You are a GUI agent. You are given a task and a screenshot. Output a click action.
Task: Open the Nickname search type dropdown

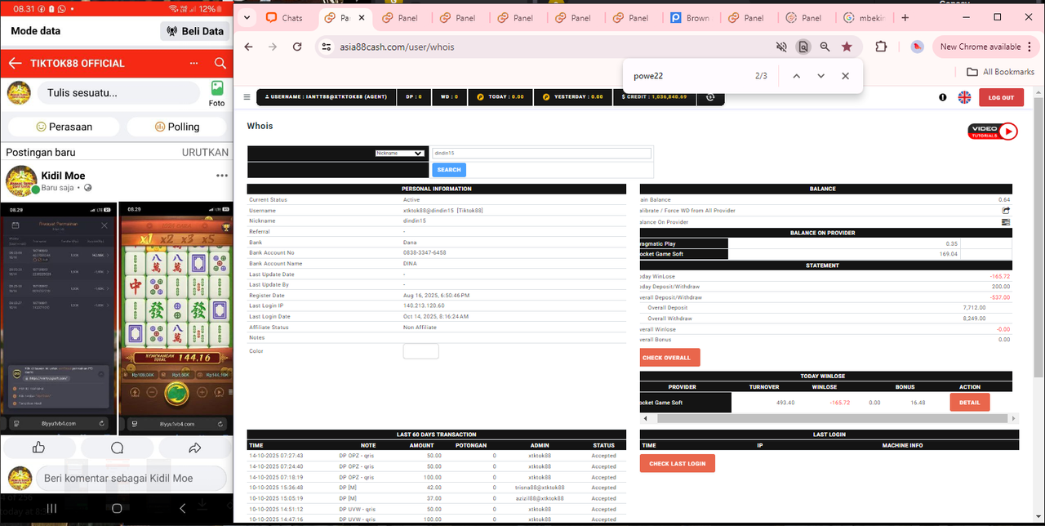pos(400,153)
